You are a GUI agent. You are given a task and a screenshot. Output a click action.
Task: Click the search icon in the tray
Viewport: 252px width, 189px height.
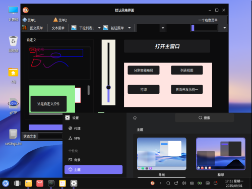(168, 183)
